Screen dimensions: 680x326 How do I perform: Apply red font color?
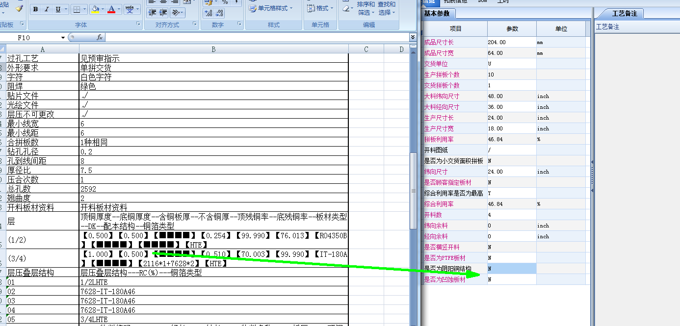point(111,9)
